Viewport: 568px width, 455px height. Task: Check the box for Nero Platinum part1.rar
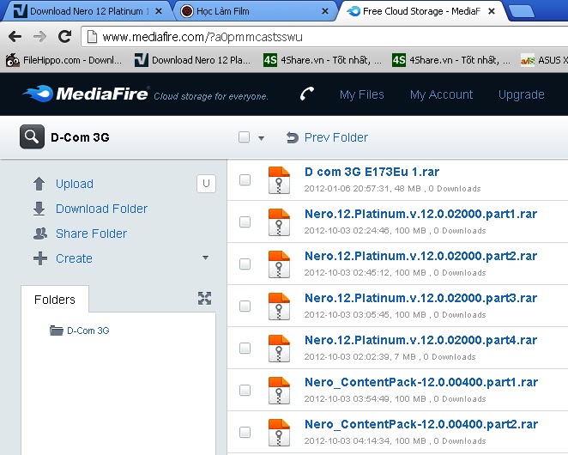point(245,221)
